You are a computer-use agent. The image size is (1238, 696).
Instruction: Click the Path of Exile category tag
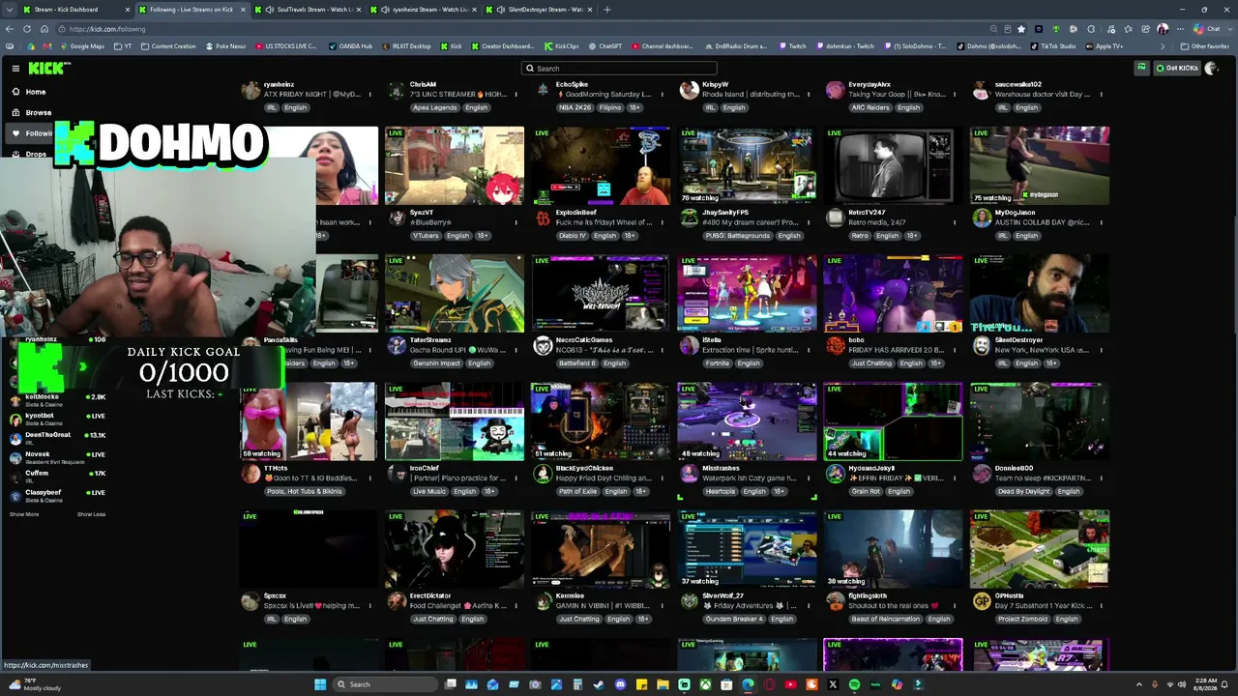click(577, 491)
